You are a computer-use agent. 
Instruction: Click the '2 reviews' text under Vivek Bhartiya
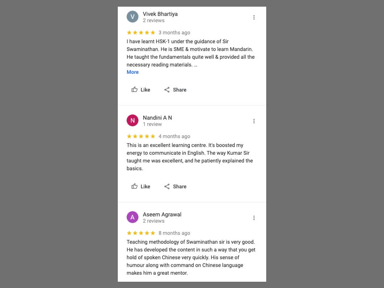[x=154, y=21]
